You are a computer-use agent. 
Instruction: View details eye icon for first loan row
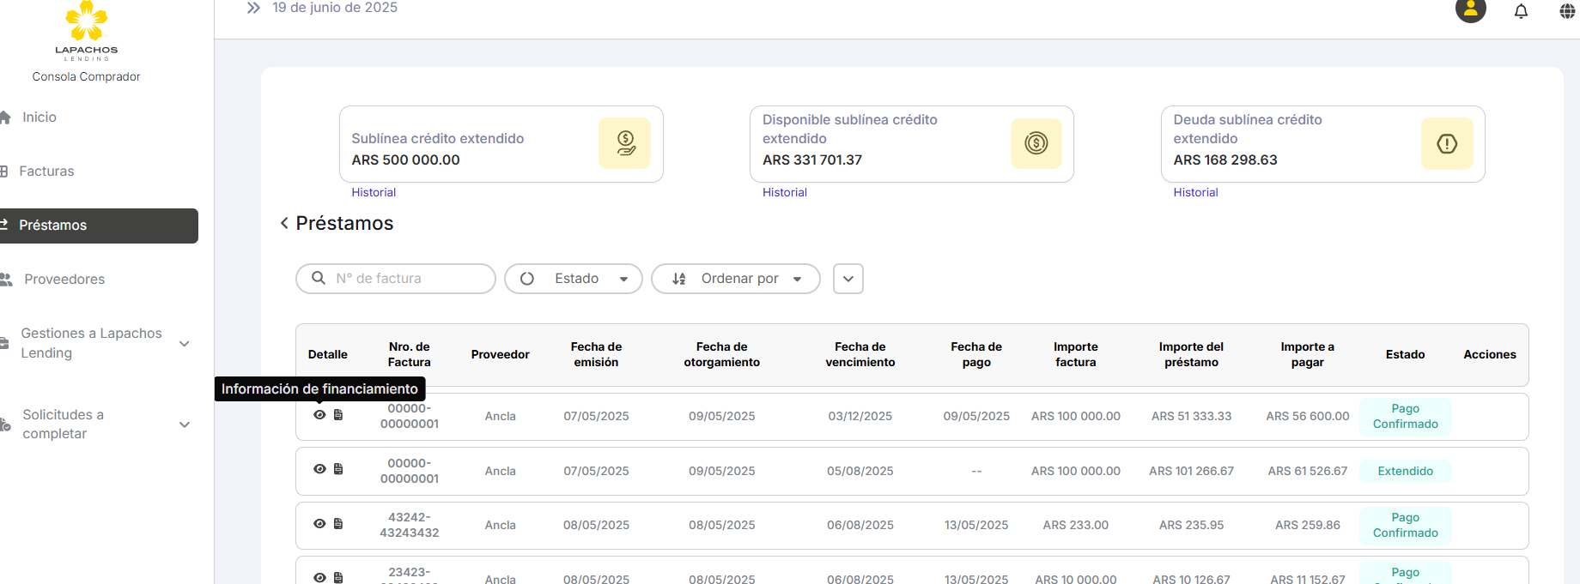click(x=319, y=415)
